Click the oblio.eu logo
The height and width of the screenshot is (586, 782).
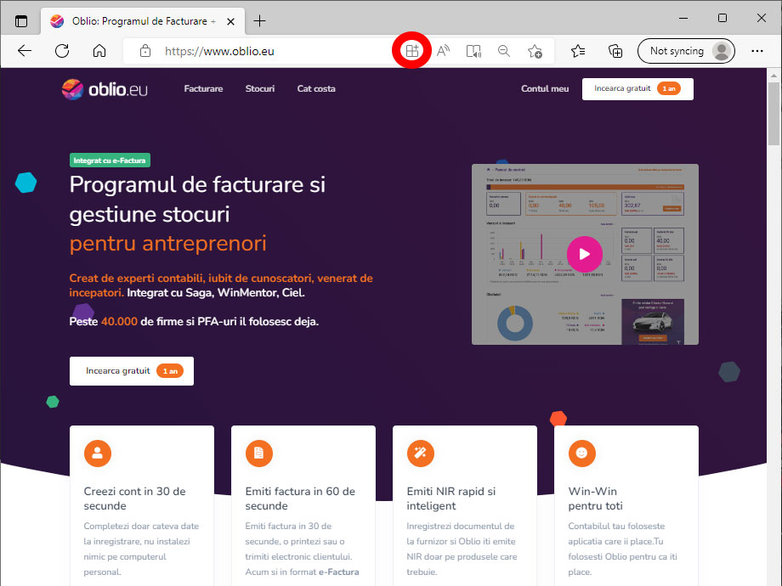click(x=105, y=89)
